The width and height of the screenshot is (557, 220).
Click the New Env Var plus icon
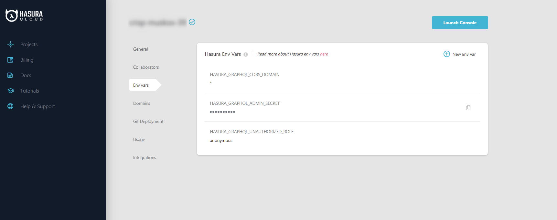446,54
